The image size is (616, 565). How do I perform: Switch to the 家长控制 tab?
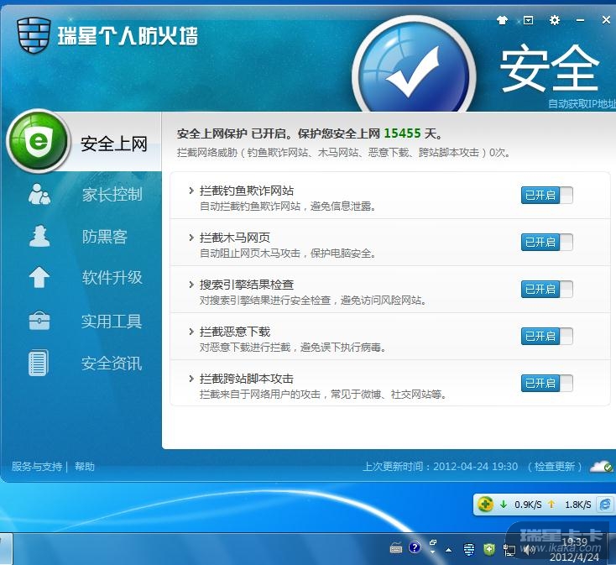click(112, 195)
